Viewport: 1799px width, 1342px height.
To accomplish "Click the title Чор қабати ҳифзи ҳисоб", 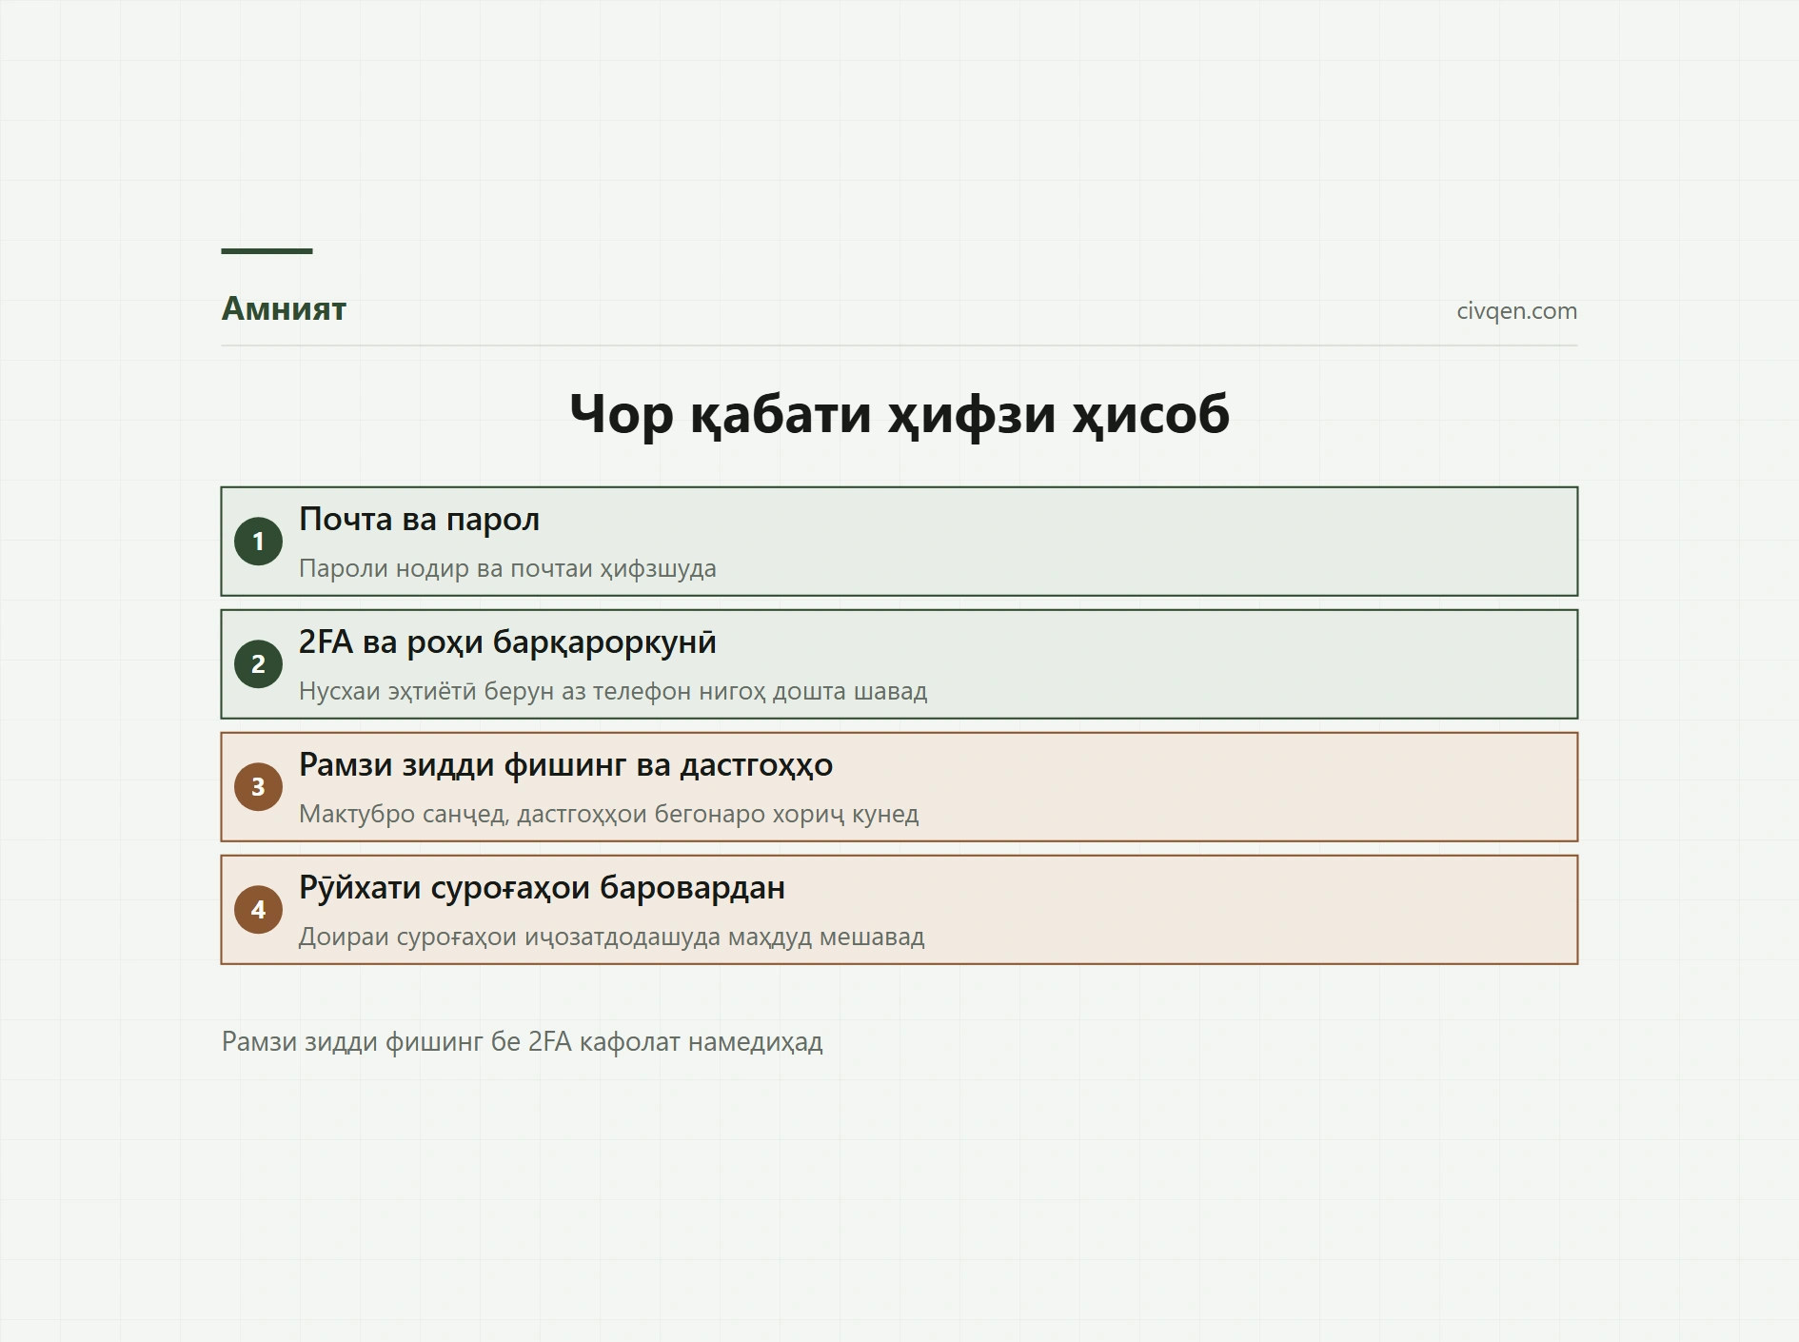I will [x=899, y=414].
